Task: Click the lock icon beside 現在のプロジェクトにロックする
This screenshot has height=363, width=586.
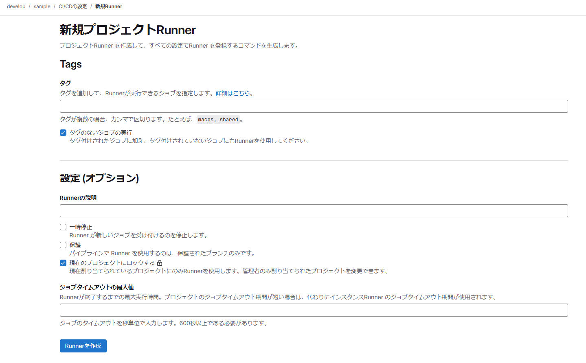Action: [x=160, y=263]
